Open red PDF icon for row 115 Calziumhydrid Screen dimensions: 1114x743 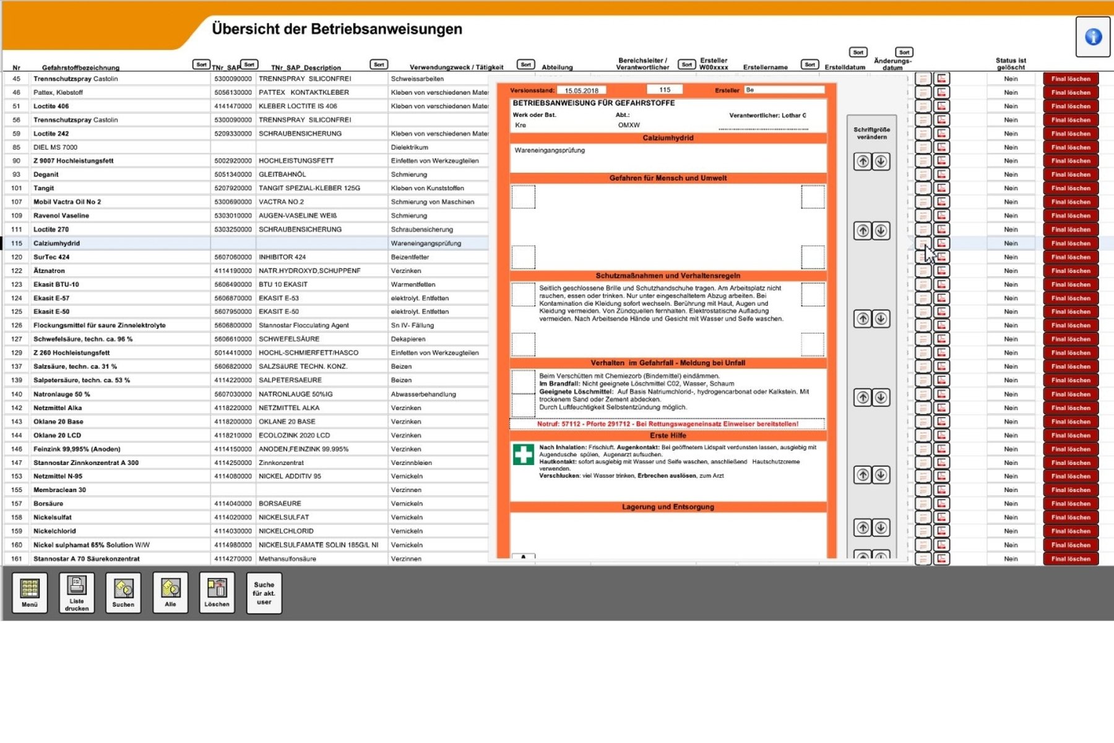941,243
